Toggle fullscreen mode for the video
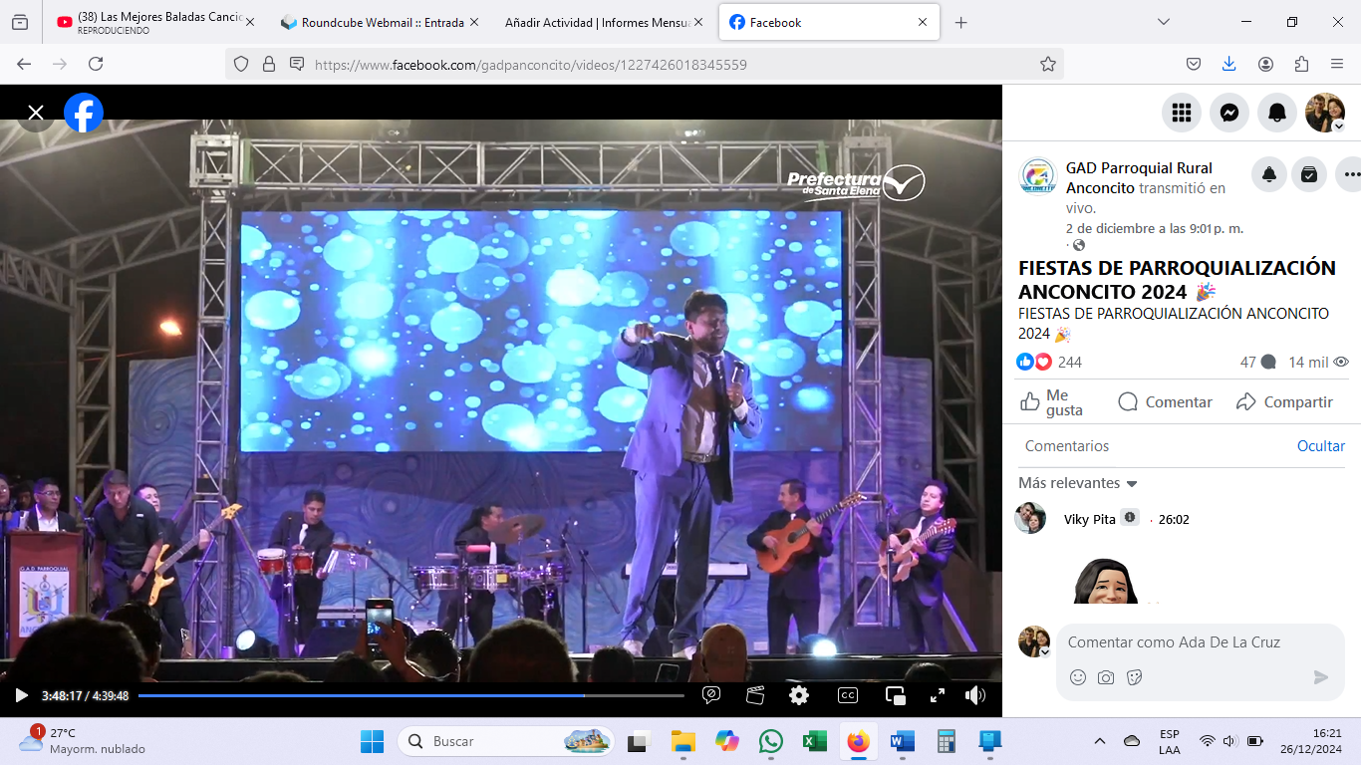 point(938,695)
